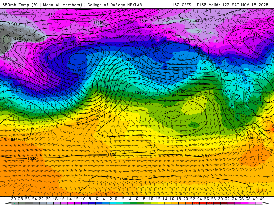Click the 'College of DuPage NEXLAB' header text

pyautogui.click(x=115, y=5)
